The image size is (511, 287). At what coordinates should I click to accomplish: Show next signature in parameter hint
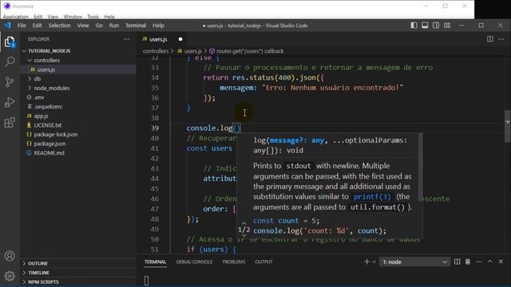coord(244,236)
